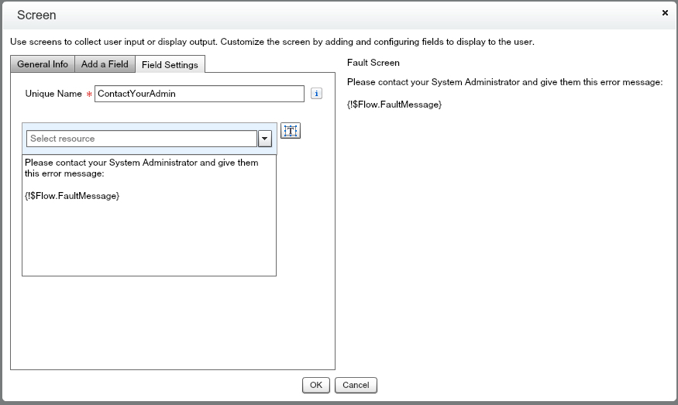Click the red required asterisk marker
This screenshot has width=678, height=405.
pos(89,94)
